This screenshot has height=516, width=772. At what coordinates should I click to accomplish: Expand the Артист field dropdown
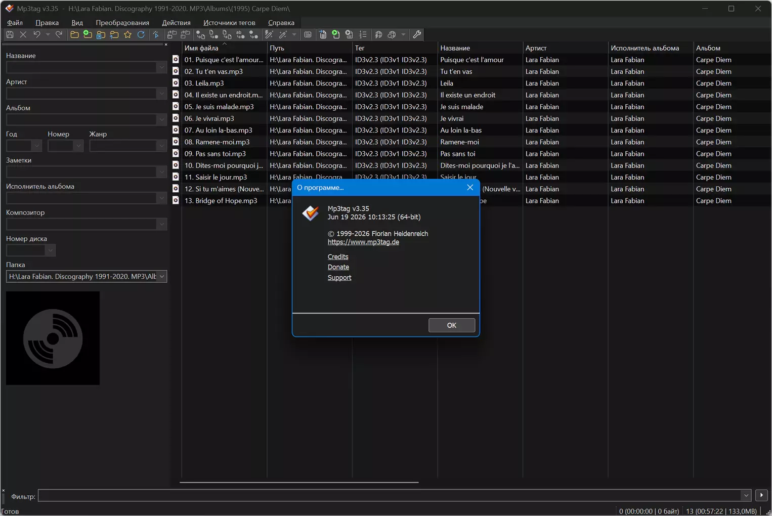[161, 94]
